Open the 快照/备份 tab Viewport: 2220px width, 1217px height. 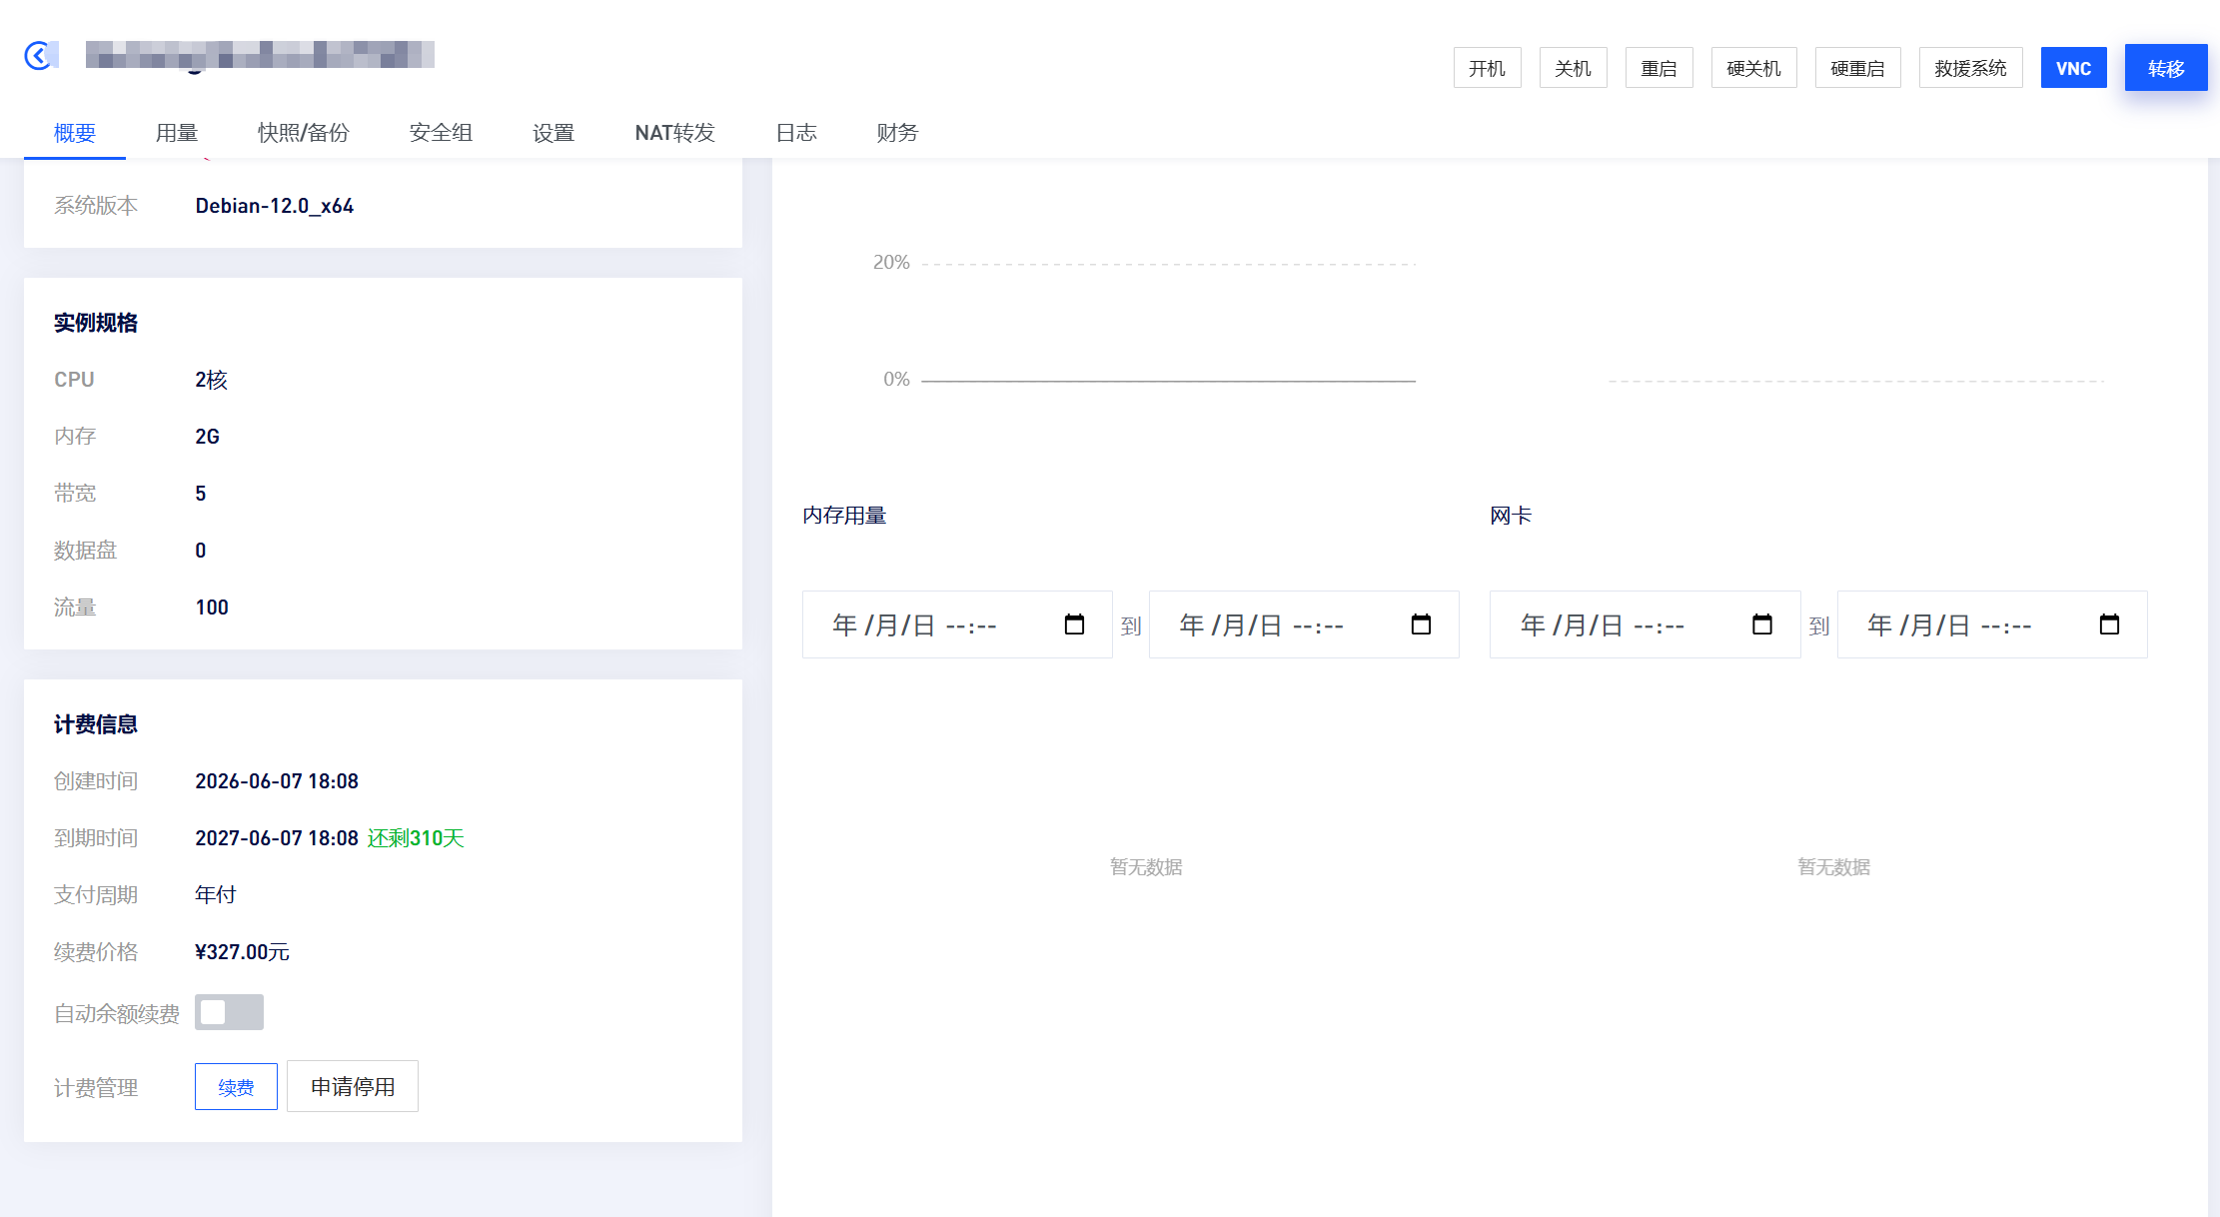click(304, 133)
